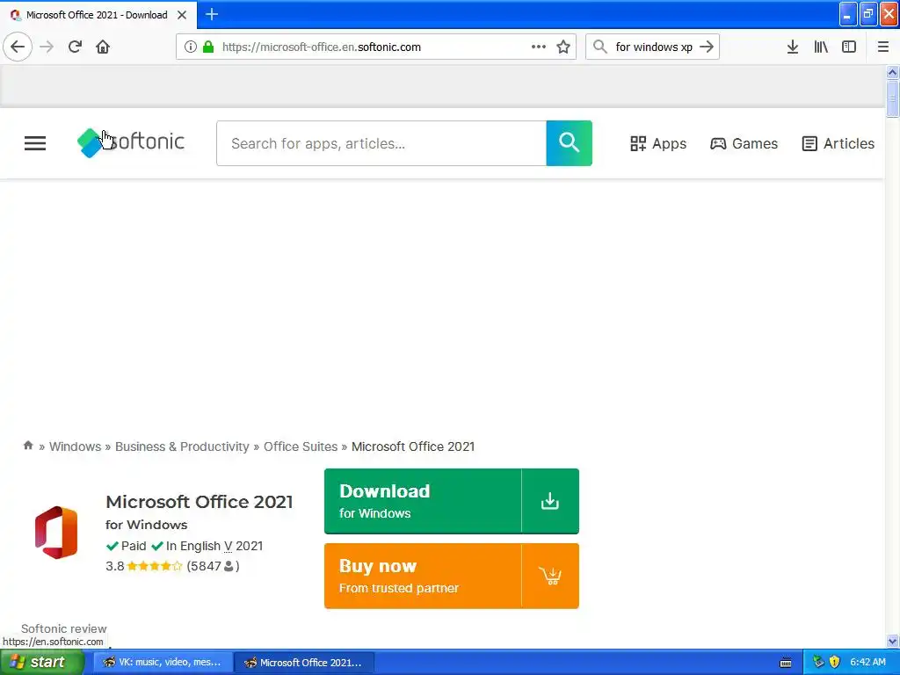The height and width of the screenshot is (675, 900).
Task: Select Microsoft Office 2021 taskbar button
Action: coord(305,663)
